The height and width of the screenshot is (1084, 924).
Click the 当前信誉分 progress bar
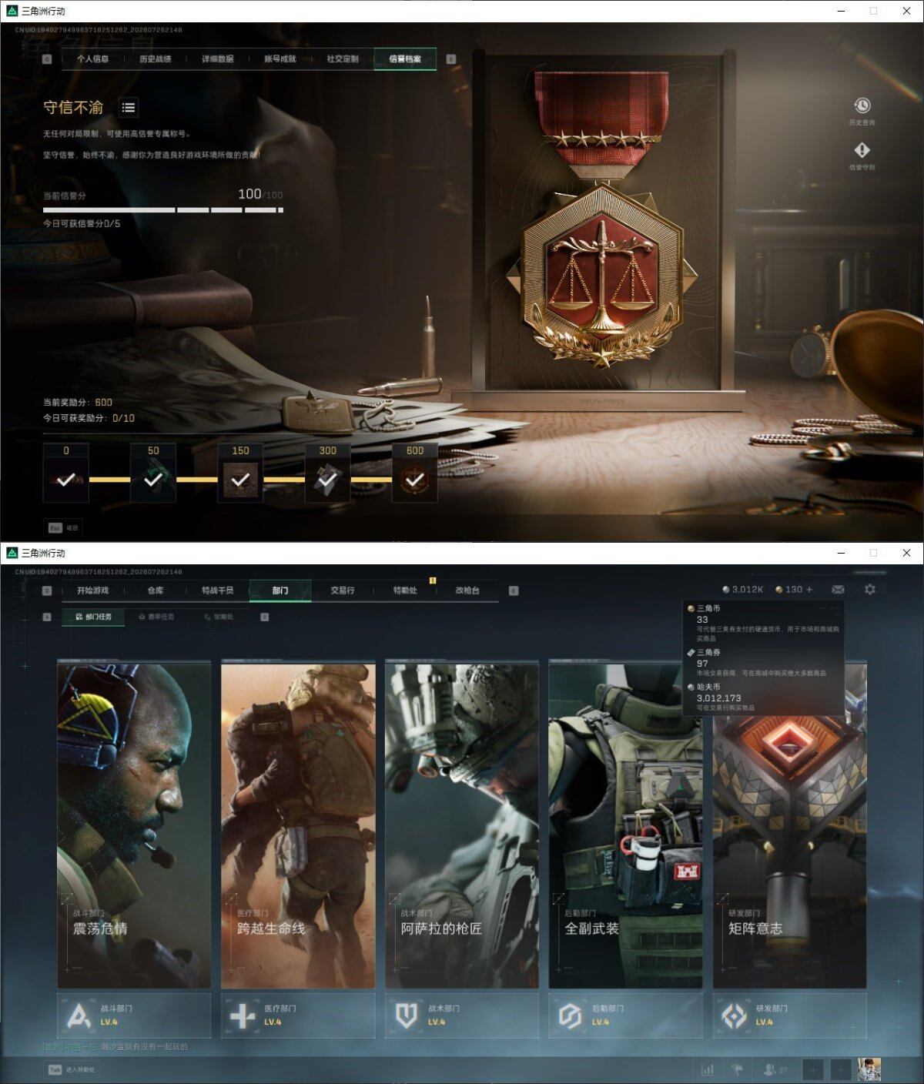pos(163,209)
